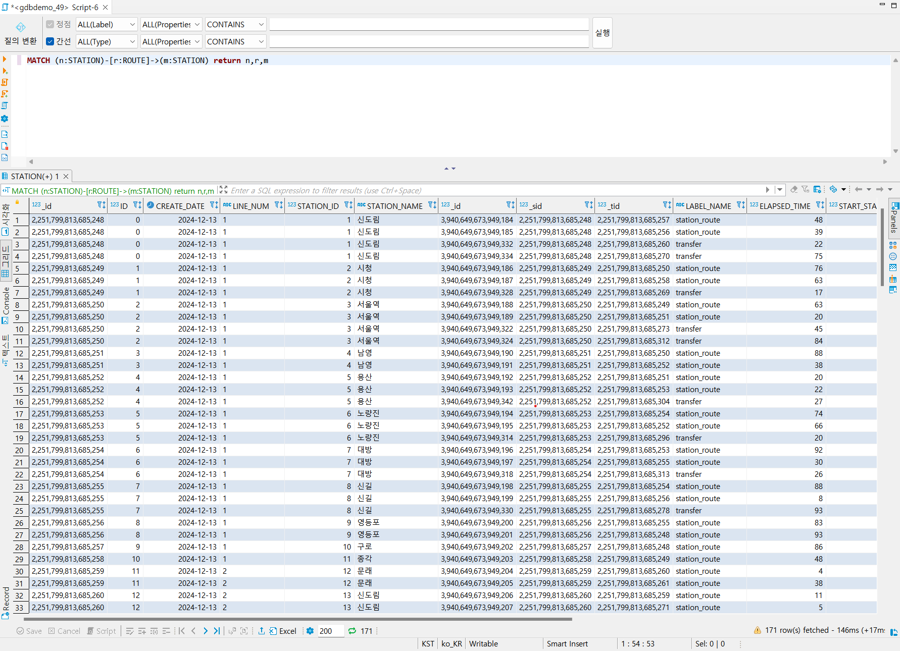This screenshot has width=900, height=651.
Task: Run the SQL statement with the orange play icon
Action: click(5, 60)
